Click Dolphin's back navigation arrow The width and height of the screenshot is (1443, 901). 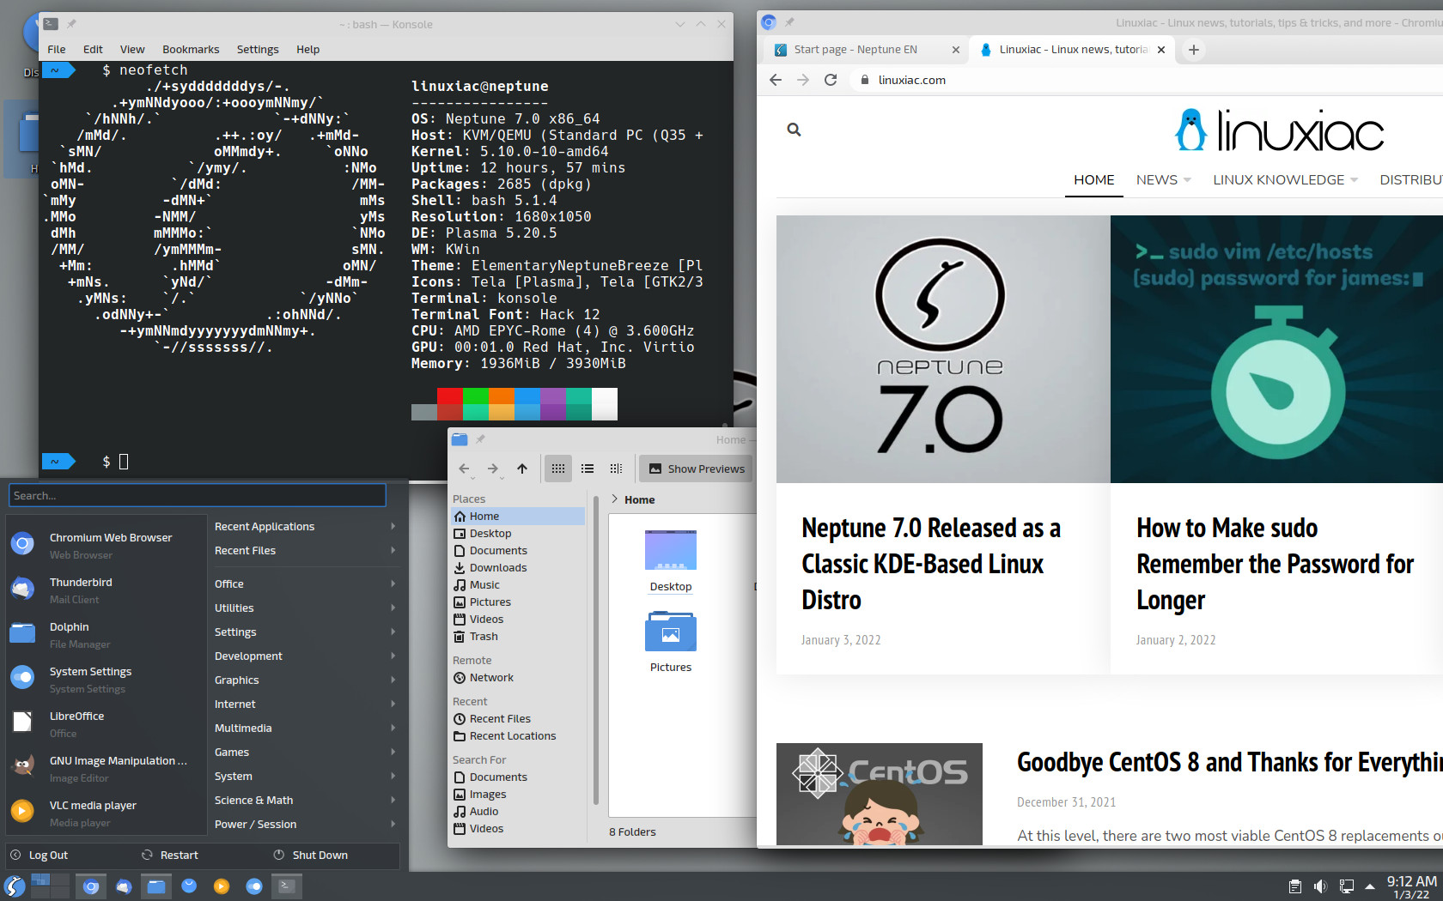pos(465,469)
